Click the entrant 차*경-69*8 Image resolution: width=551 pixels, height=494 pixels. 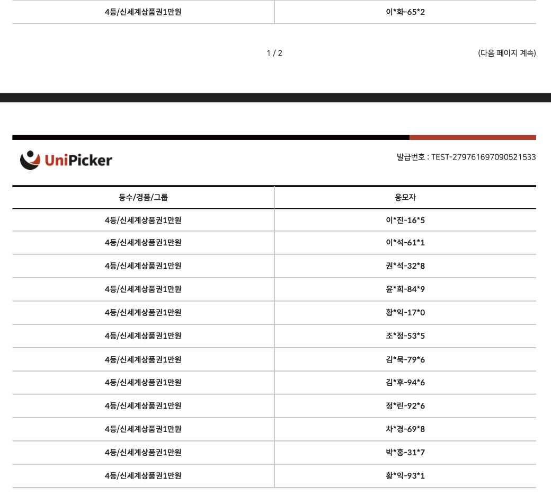(x=405, y=429)
